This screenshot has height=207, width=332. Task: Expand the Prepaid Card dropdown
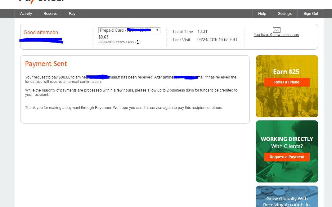point(129,30)
